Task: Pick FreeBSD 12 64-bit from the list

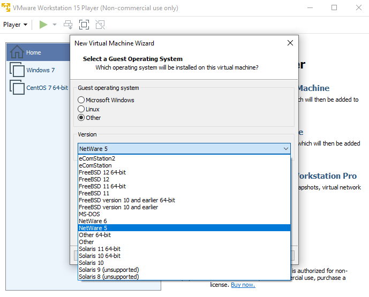Action: [184, 172]
